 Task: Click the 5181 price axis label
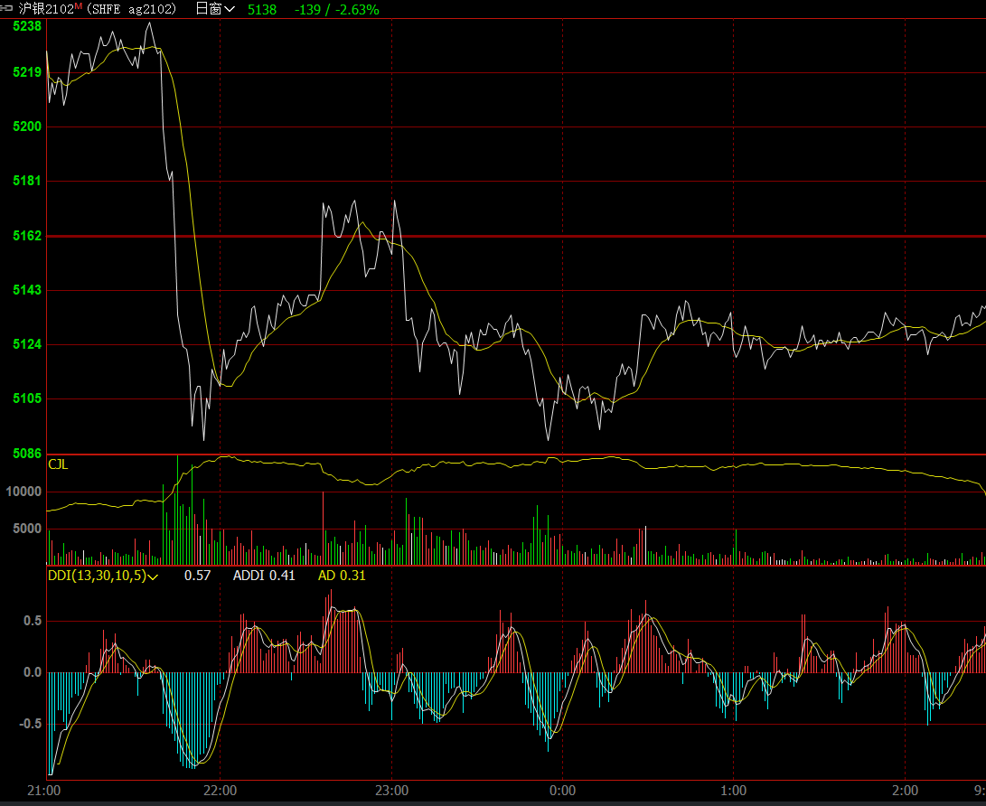click(27, 181)
